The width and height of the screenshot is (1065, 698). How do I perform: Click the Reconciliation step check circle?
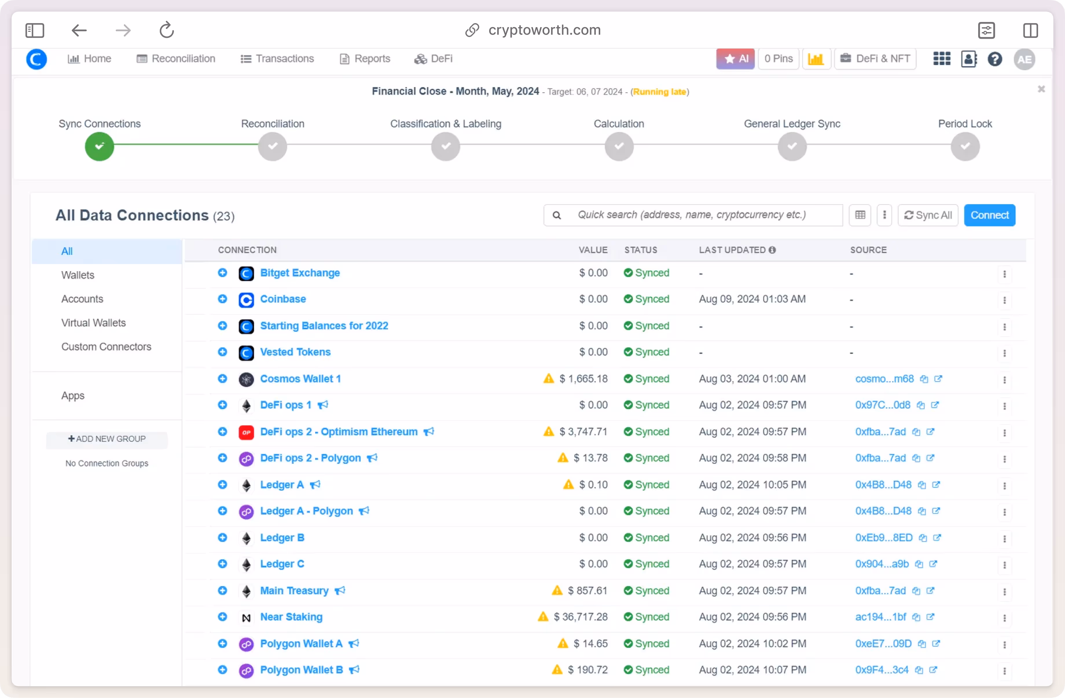coord(272,146)
